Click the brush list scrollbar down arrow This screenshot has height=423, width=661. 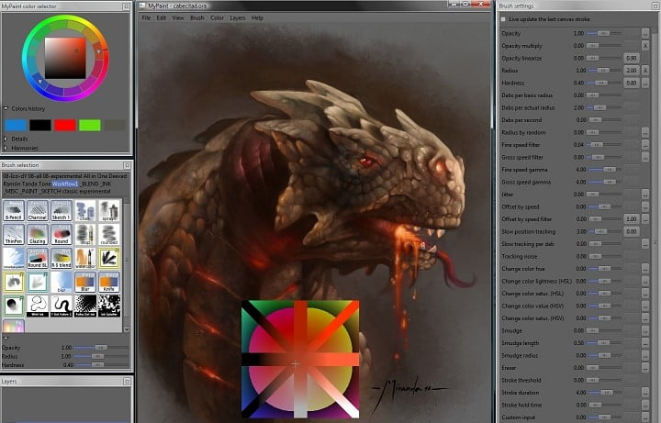coord(127,329)
